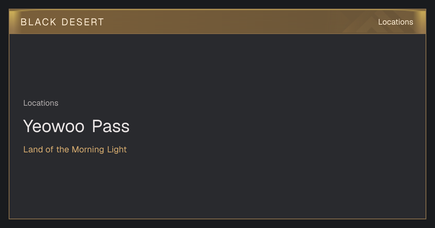Click the dark card area below the subtitle

click(x=217, y=186)
